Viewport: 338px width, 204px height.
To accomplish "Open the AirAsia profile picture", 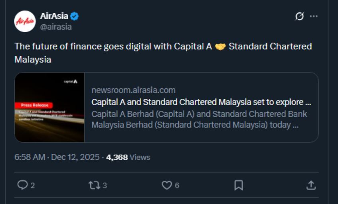I will [25, 21].
